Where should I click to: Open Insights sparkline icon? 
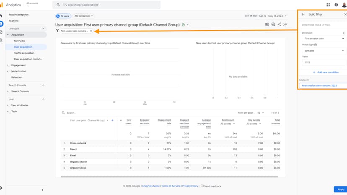click(x=285, y=24)
